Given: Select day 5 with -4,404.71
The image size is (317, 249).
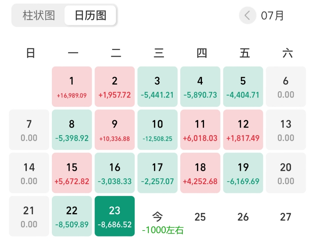Looking at the screenshot, I should pyautogui.click(x=243, y=87).
